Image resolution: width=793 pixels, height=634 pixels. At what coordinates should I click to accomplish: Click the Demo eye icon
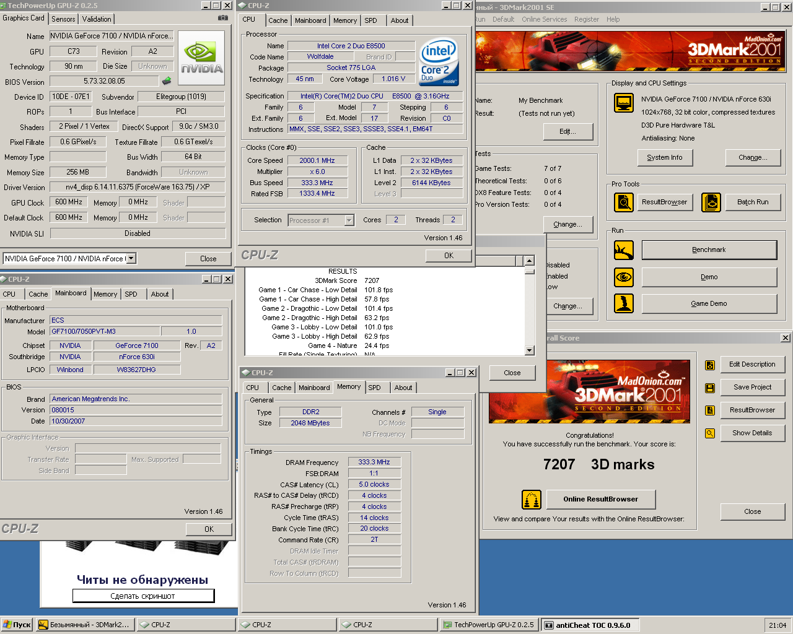[624, 277]
